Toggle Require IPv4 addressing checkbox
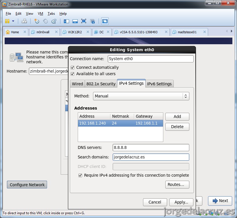The height and width of the screenshot is (218, 237). pos(80,175)
